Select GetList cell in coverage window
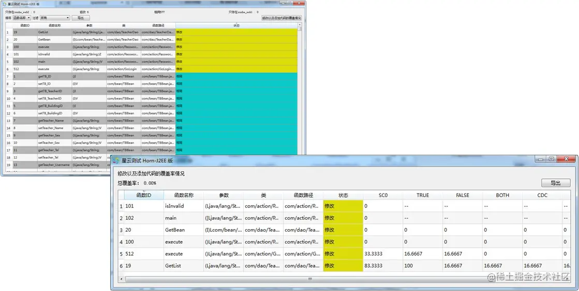The width and height of the screenshot is (579, 291). (184, 266)
